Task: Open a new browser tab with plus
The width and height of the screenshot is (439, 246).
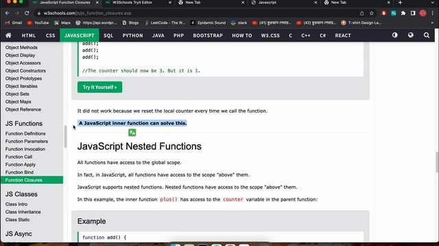Action: (x=400, y=3)
